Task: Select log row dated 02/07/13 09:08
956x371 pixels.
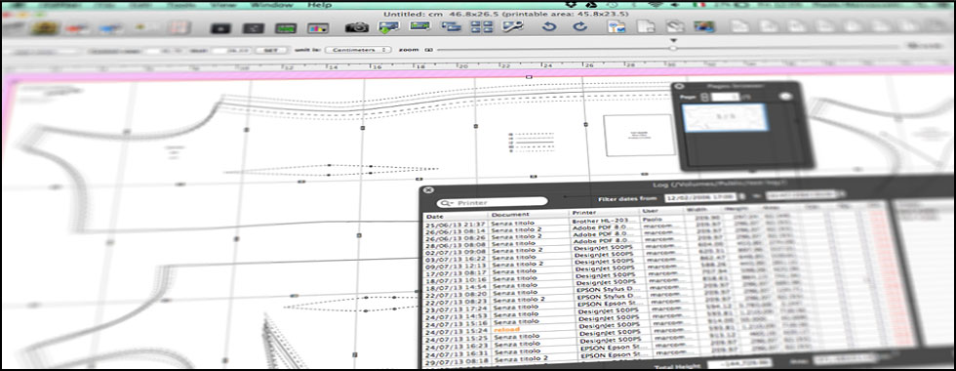Action: click(x=457, y=252)
